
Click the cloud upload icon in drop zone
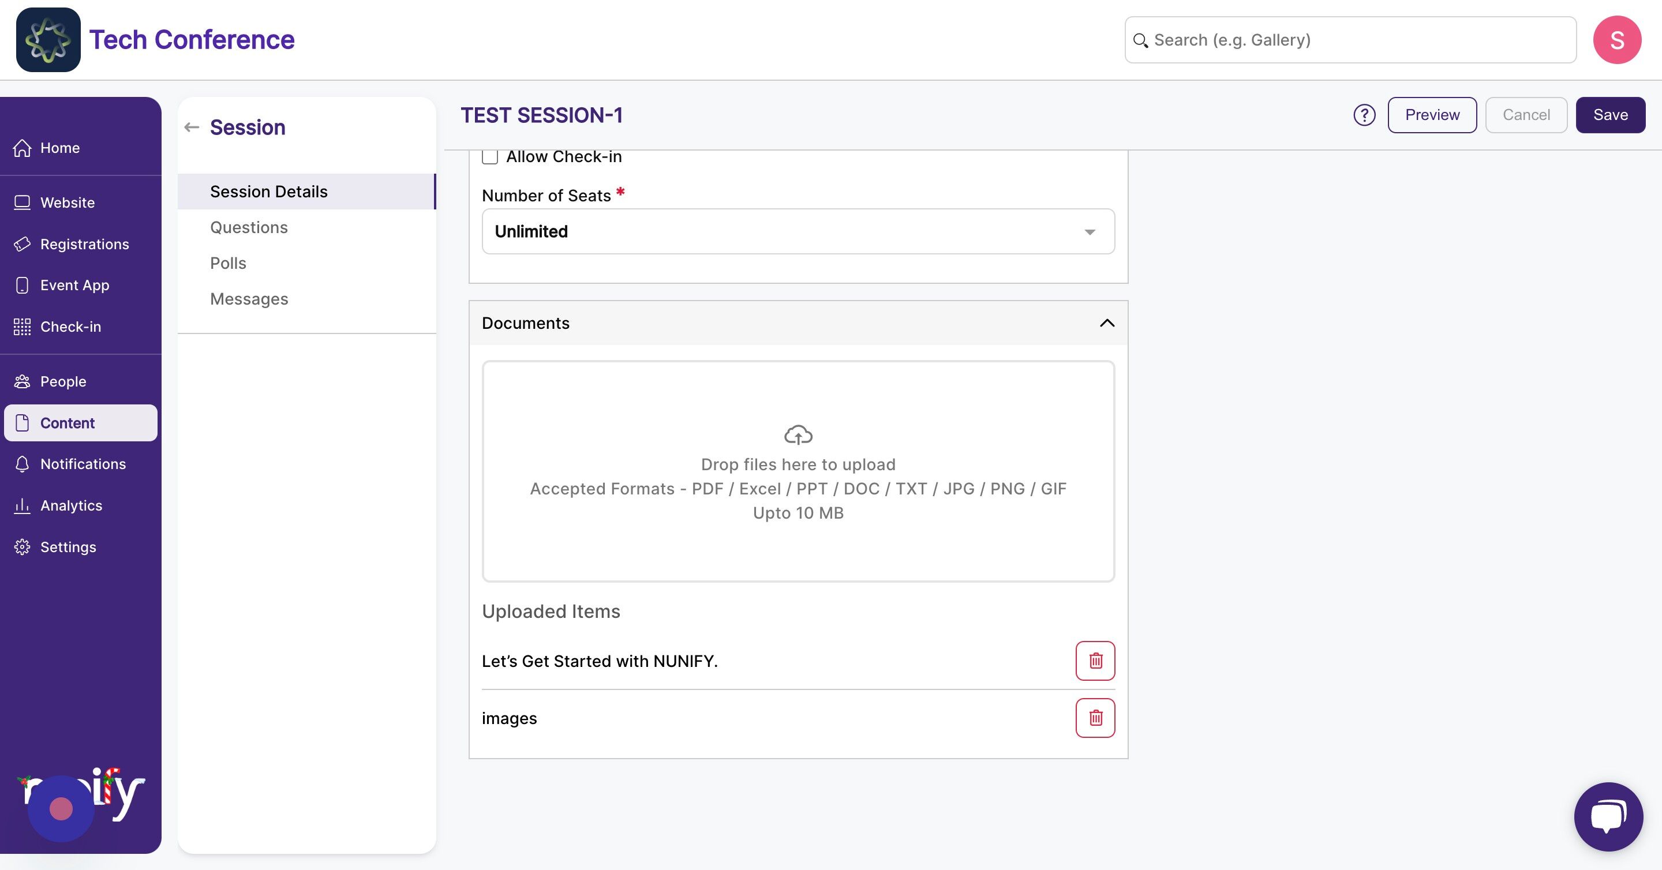pos(798,436)
